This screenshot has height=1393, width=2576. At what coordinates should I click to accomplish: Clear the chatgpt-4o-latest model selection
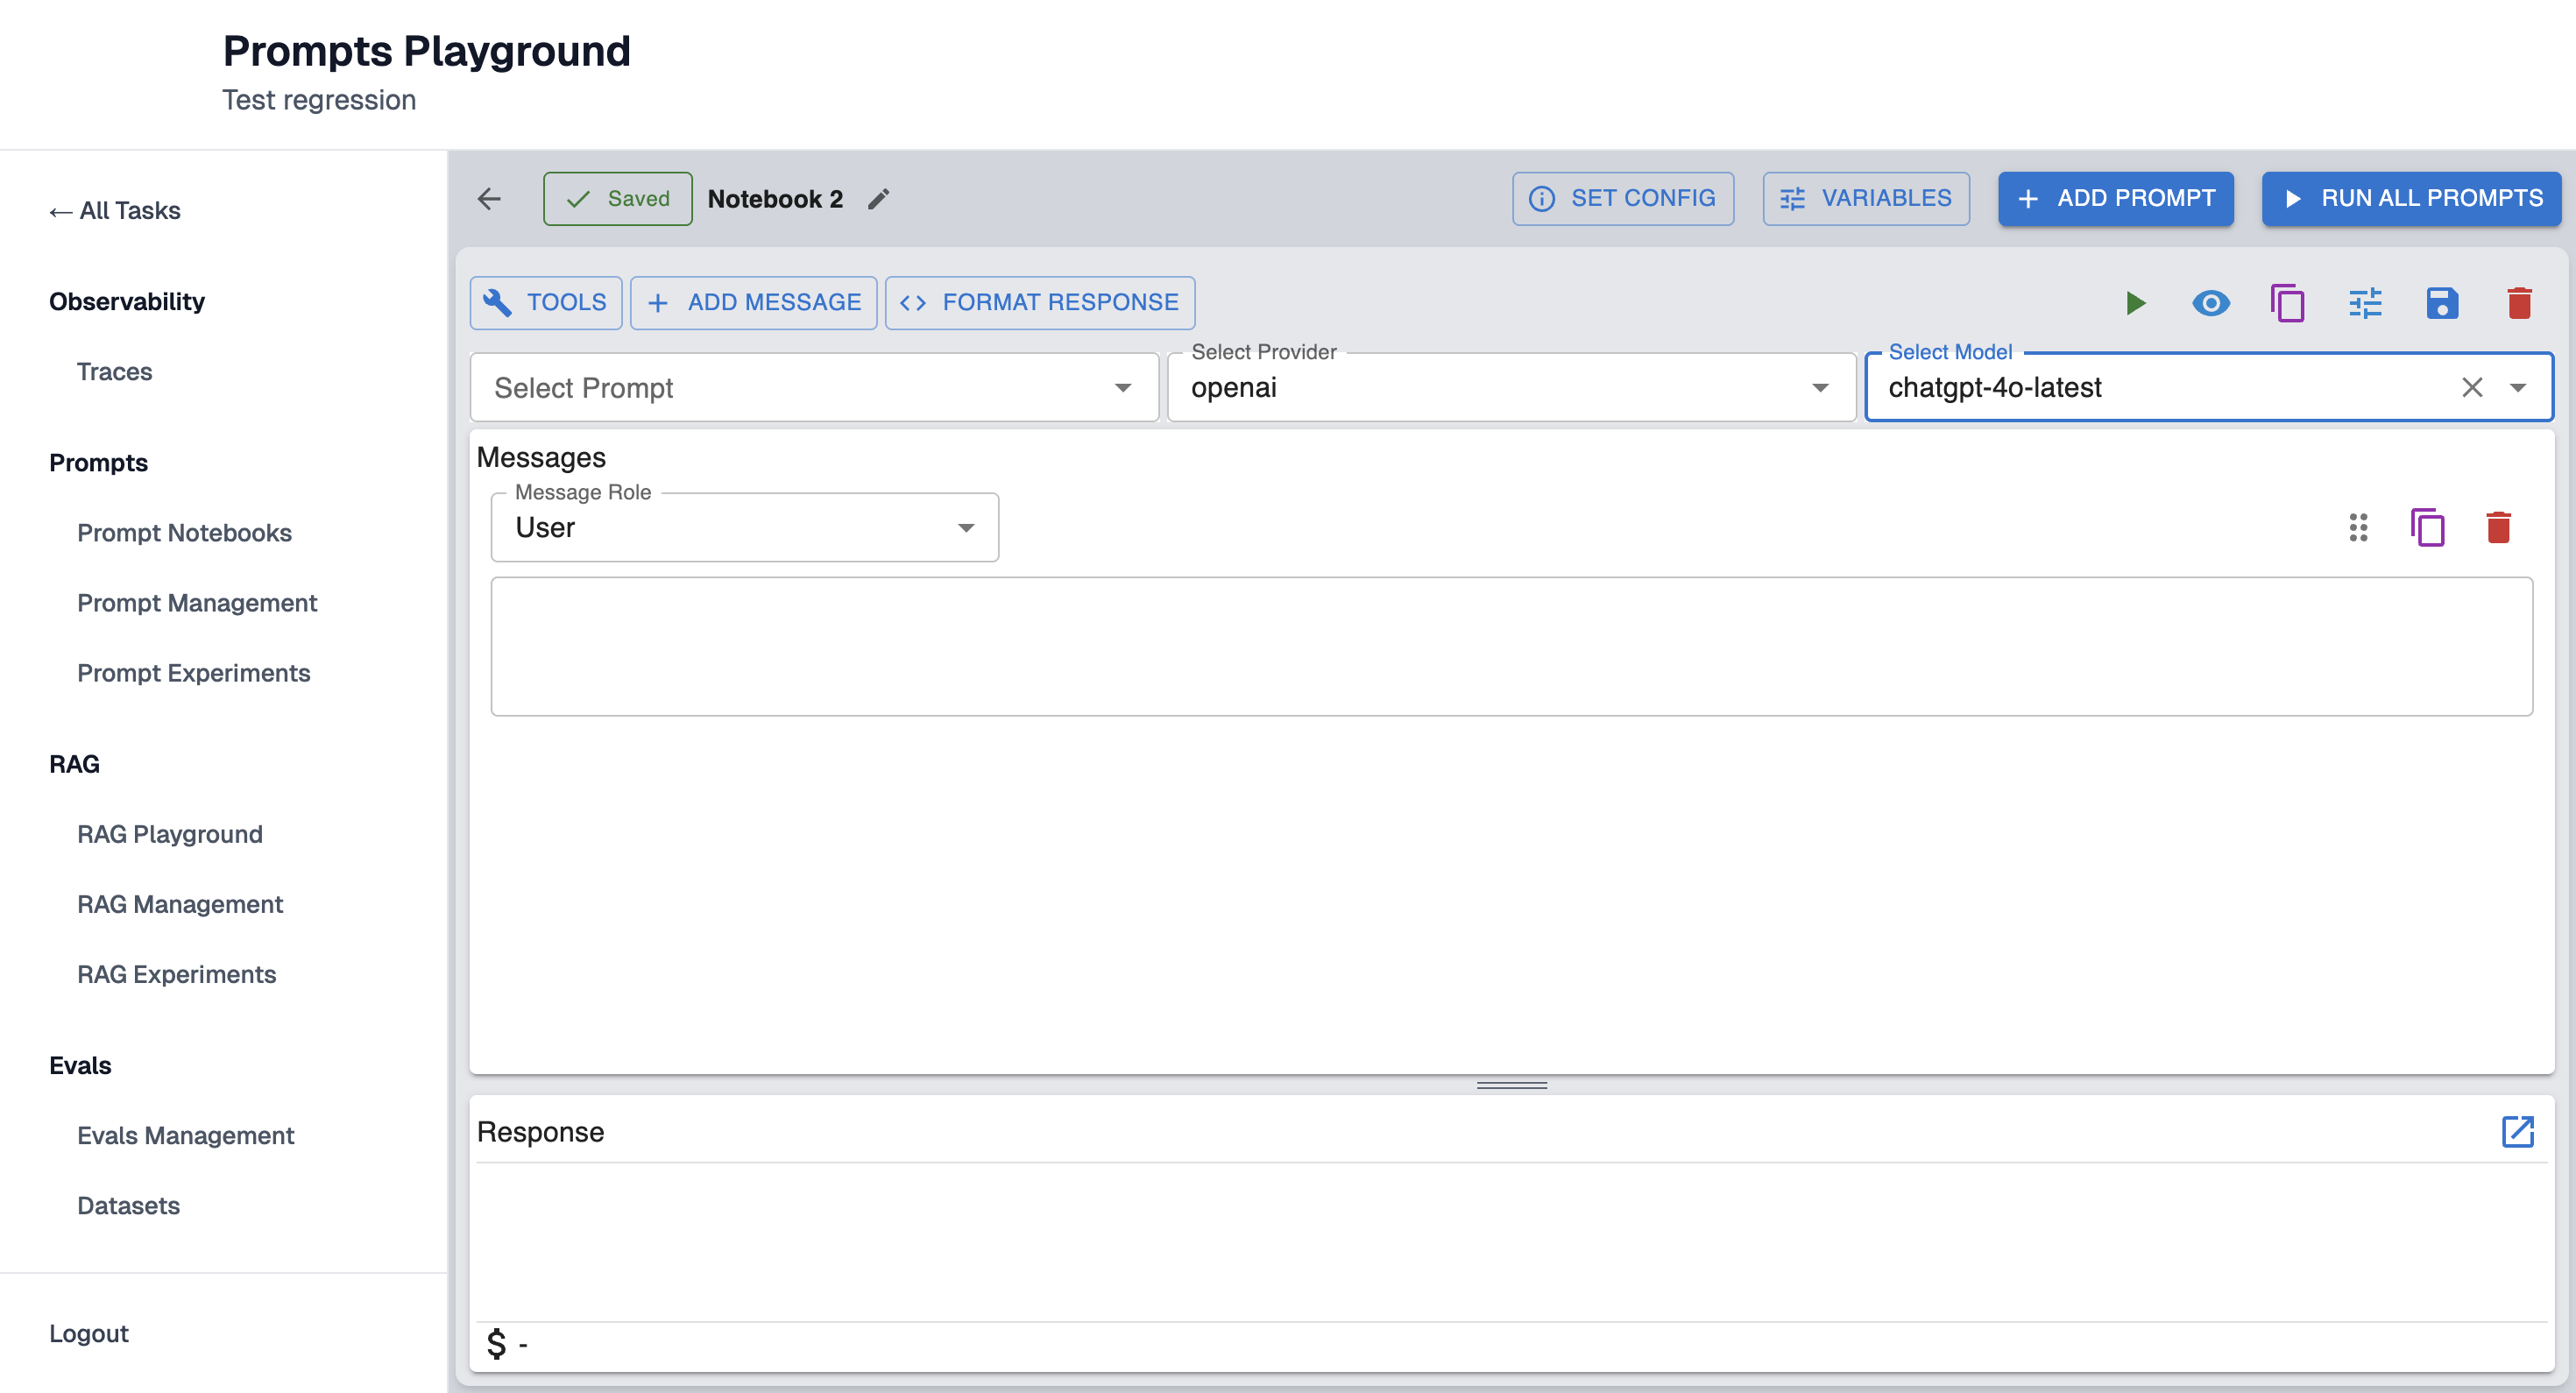[2471, 388]
